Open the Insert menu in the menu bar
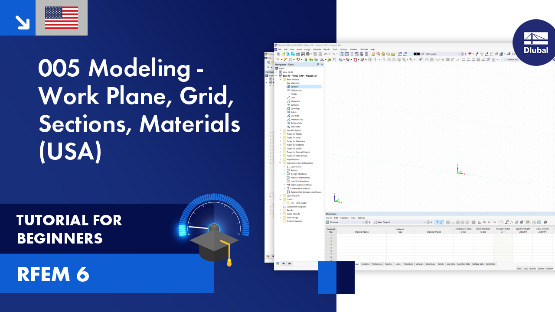The image size is (555, 312). 299,49
